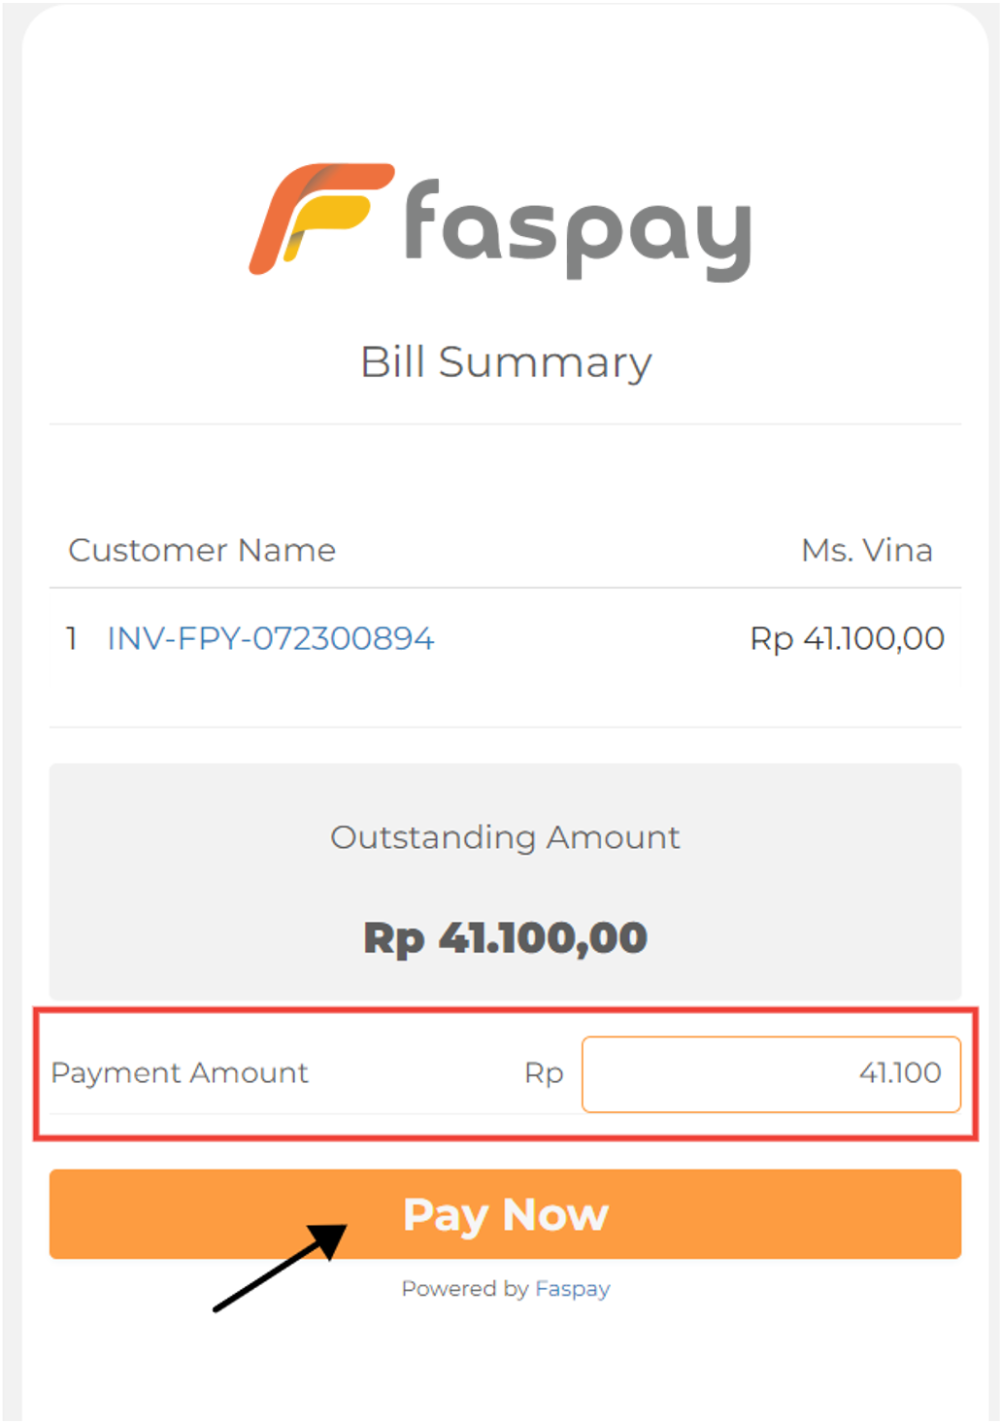The width and height of the screenshot is (1001, 1424).
Task: Click the empty left part of payment input
Action: 670,1073
